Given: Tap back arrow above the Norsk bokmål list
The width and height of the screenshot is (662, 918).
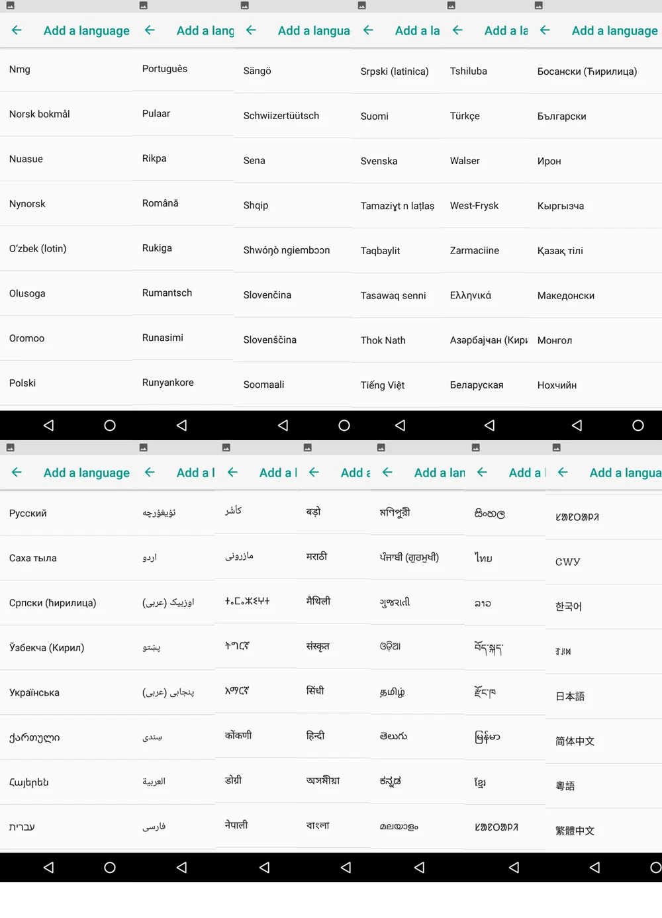Looking at the screenshot, I should pos(17,30).
